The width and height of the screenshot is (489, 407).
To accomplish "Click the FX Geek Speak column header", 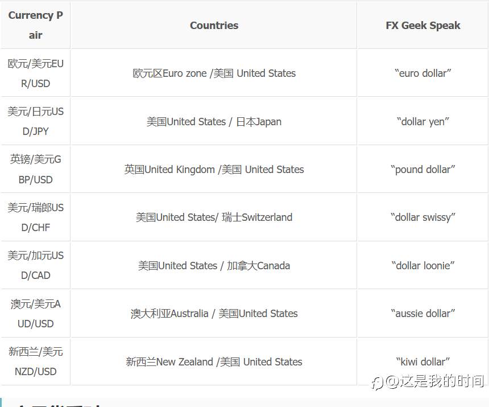I will pos(422,25).
